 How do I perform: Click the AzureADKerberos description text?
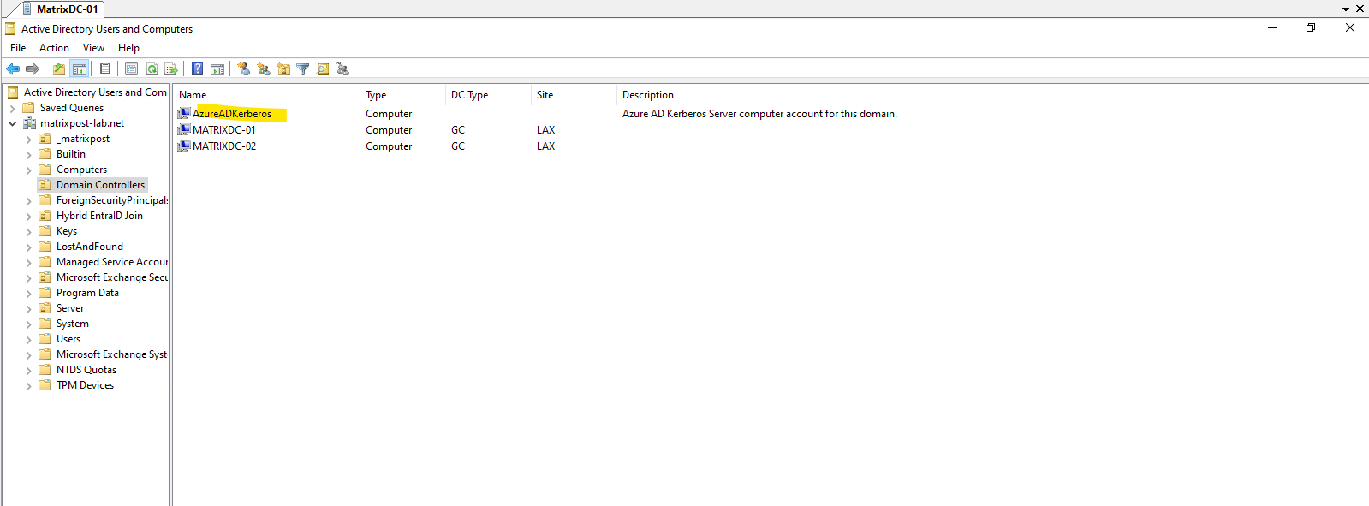click(759, 114)
